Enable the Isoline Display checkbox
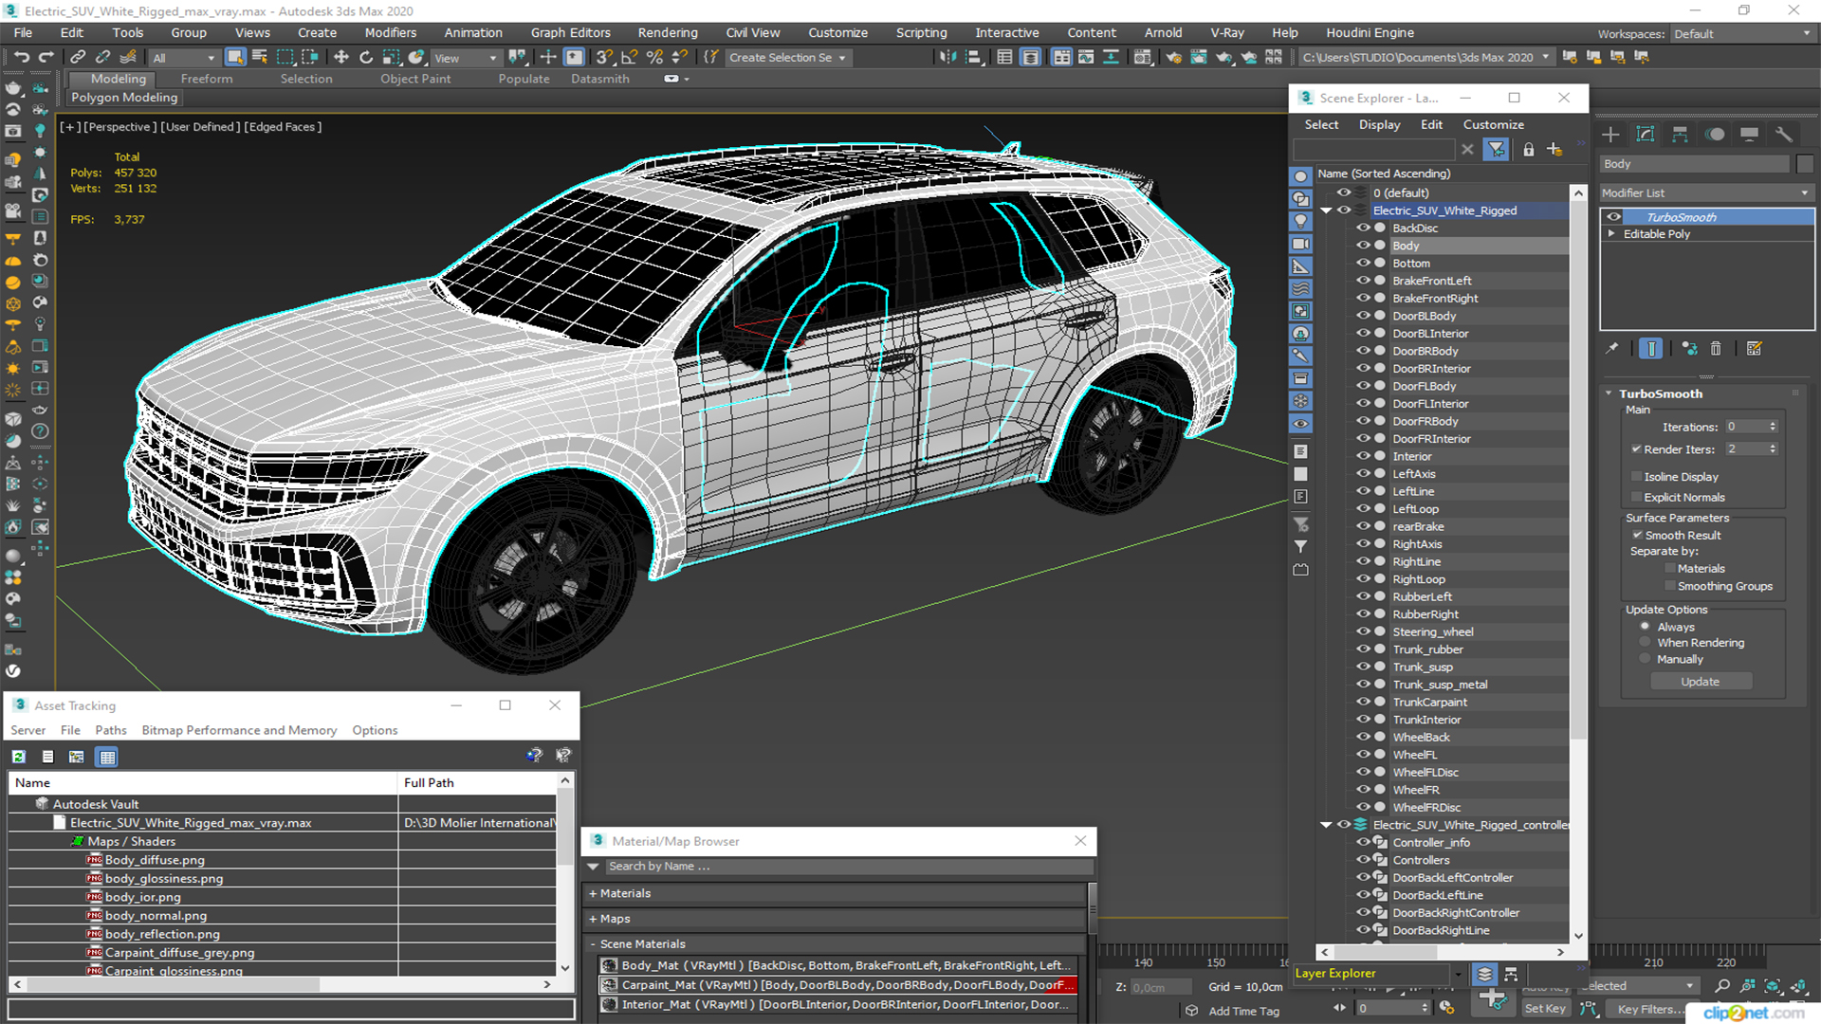Viewport: 1821px width, 1024px height. (1636, 477)
